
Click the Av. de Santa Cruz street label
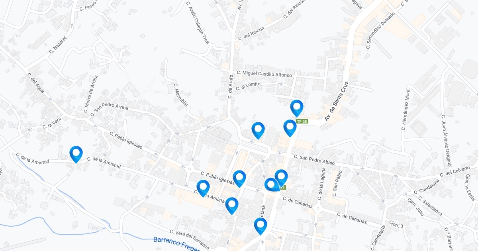click(336, 101)
